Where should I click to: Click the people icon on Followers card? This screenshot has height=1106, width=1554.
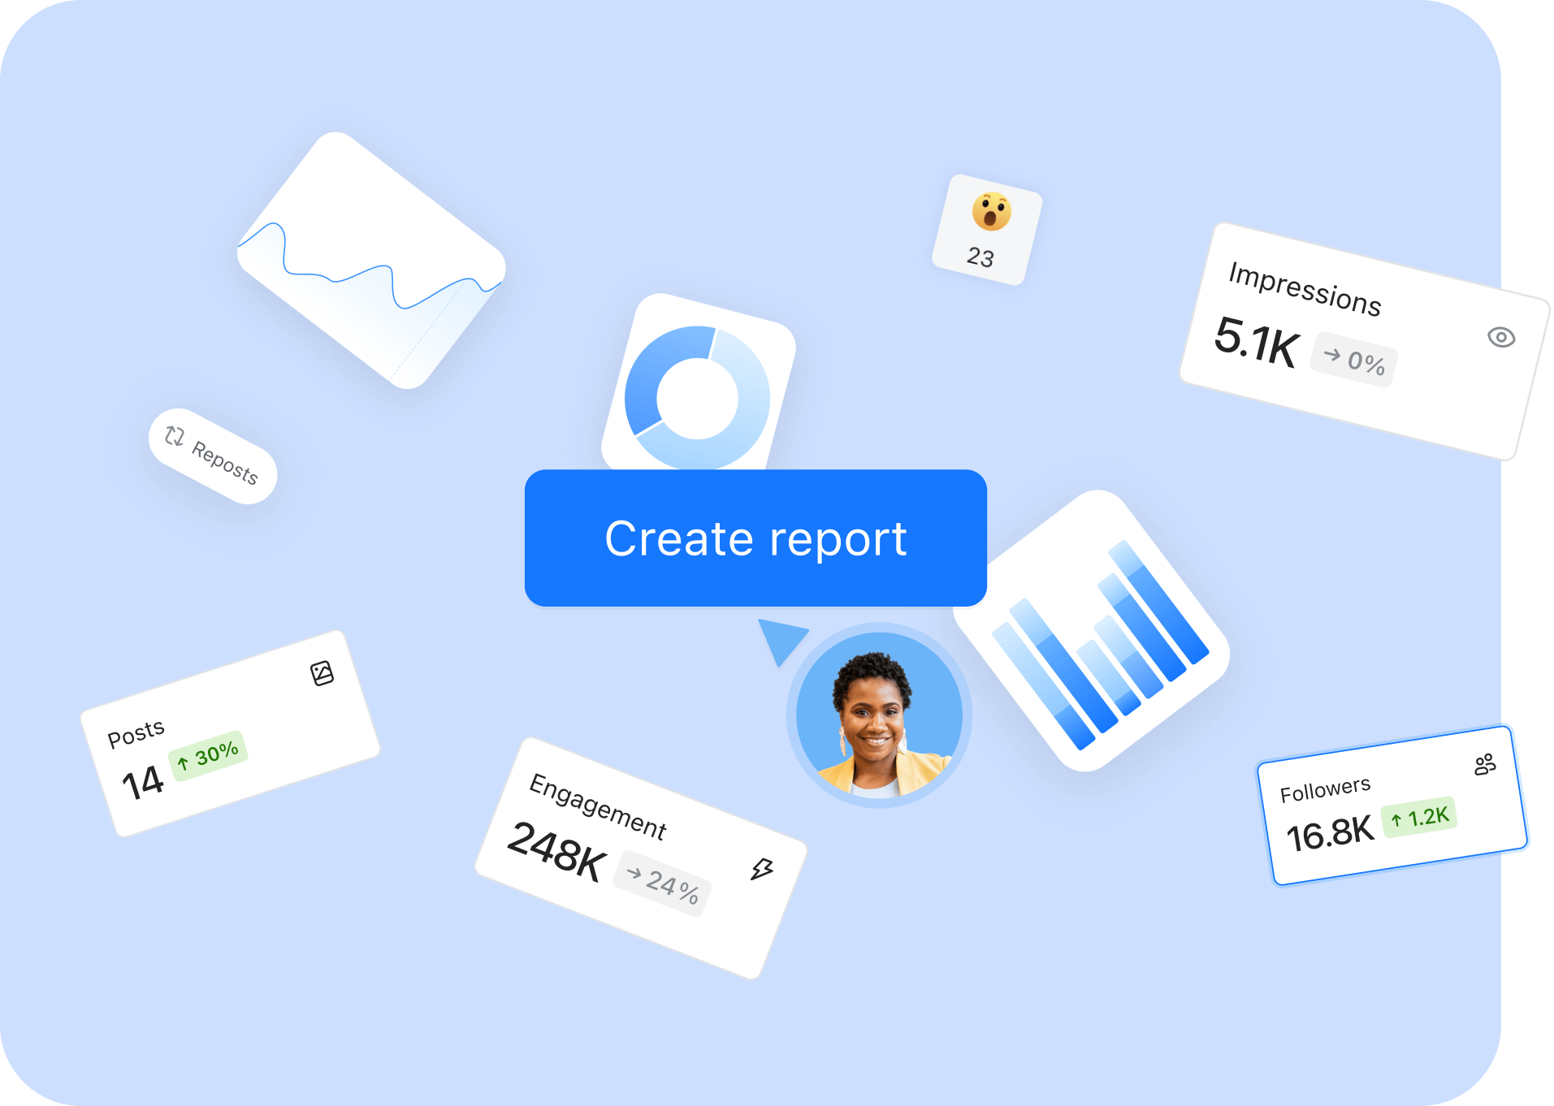1485,764
